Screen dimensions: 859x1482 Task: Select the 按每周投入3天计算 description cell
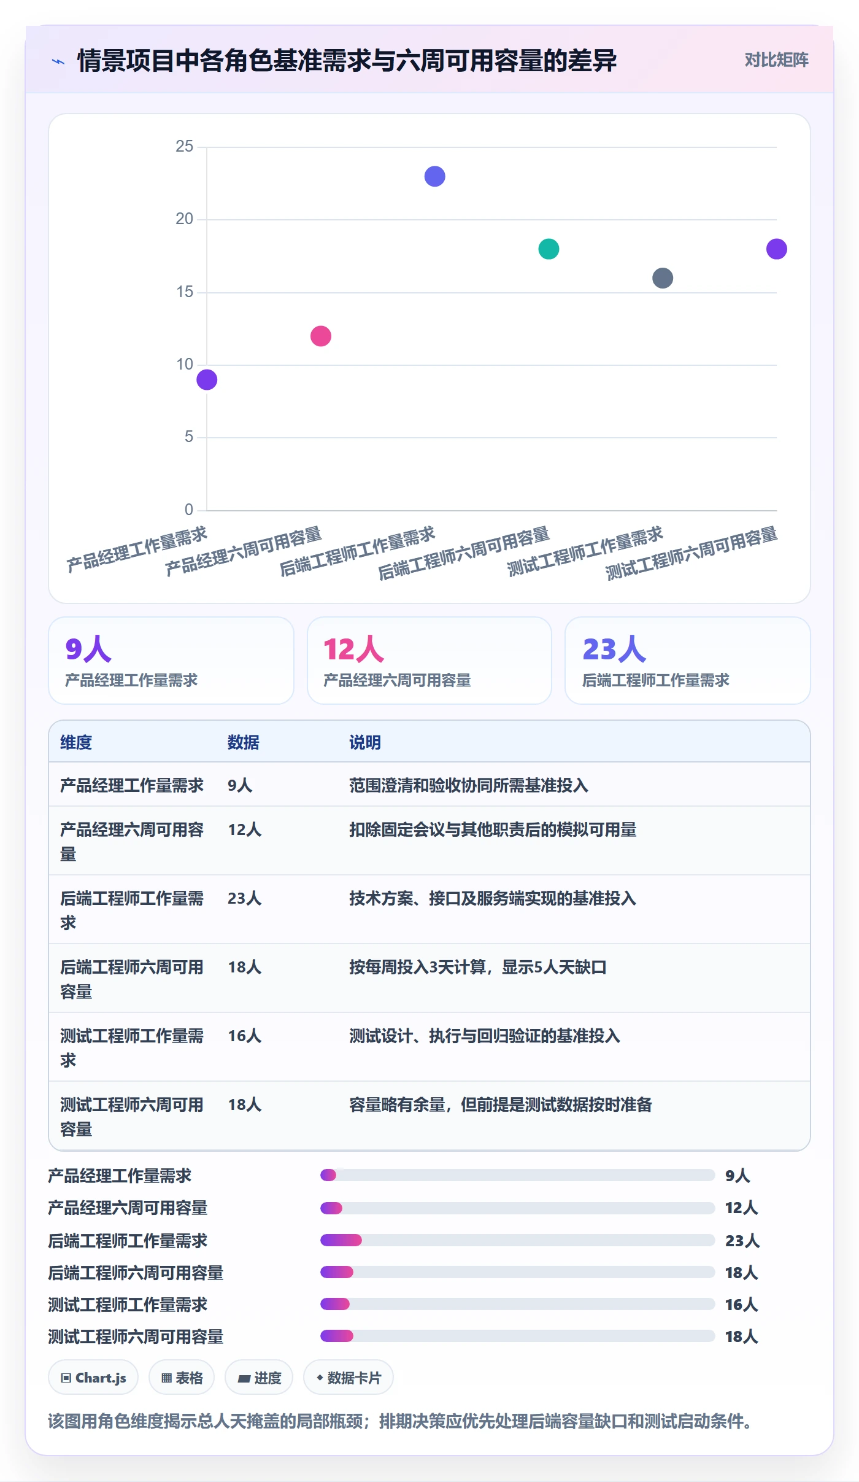478,967
